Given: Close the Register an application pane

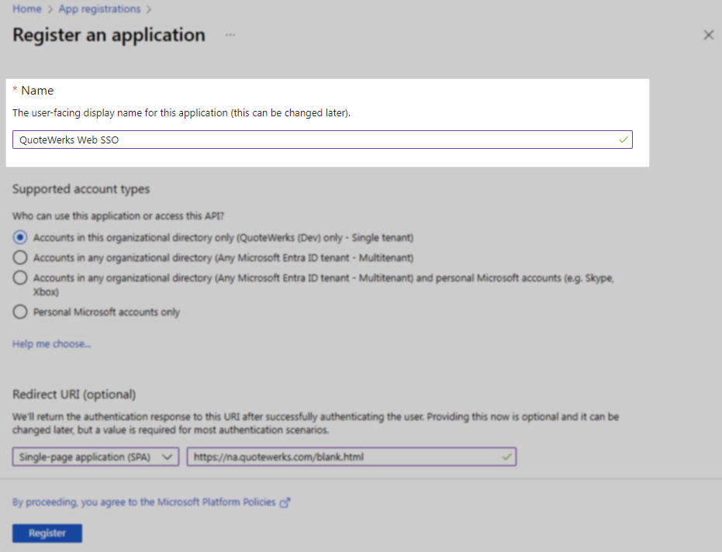Looking at the screenshot, I should coord(708,35).
